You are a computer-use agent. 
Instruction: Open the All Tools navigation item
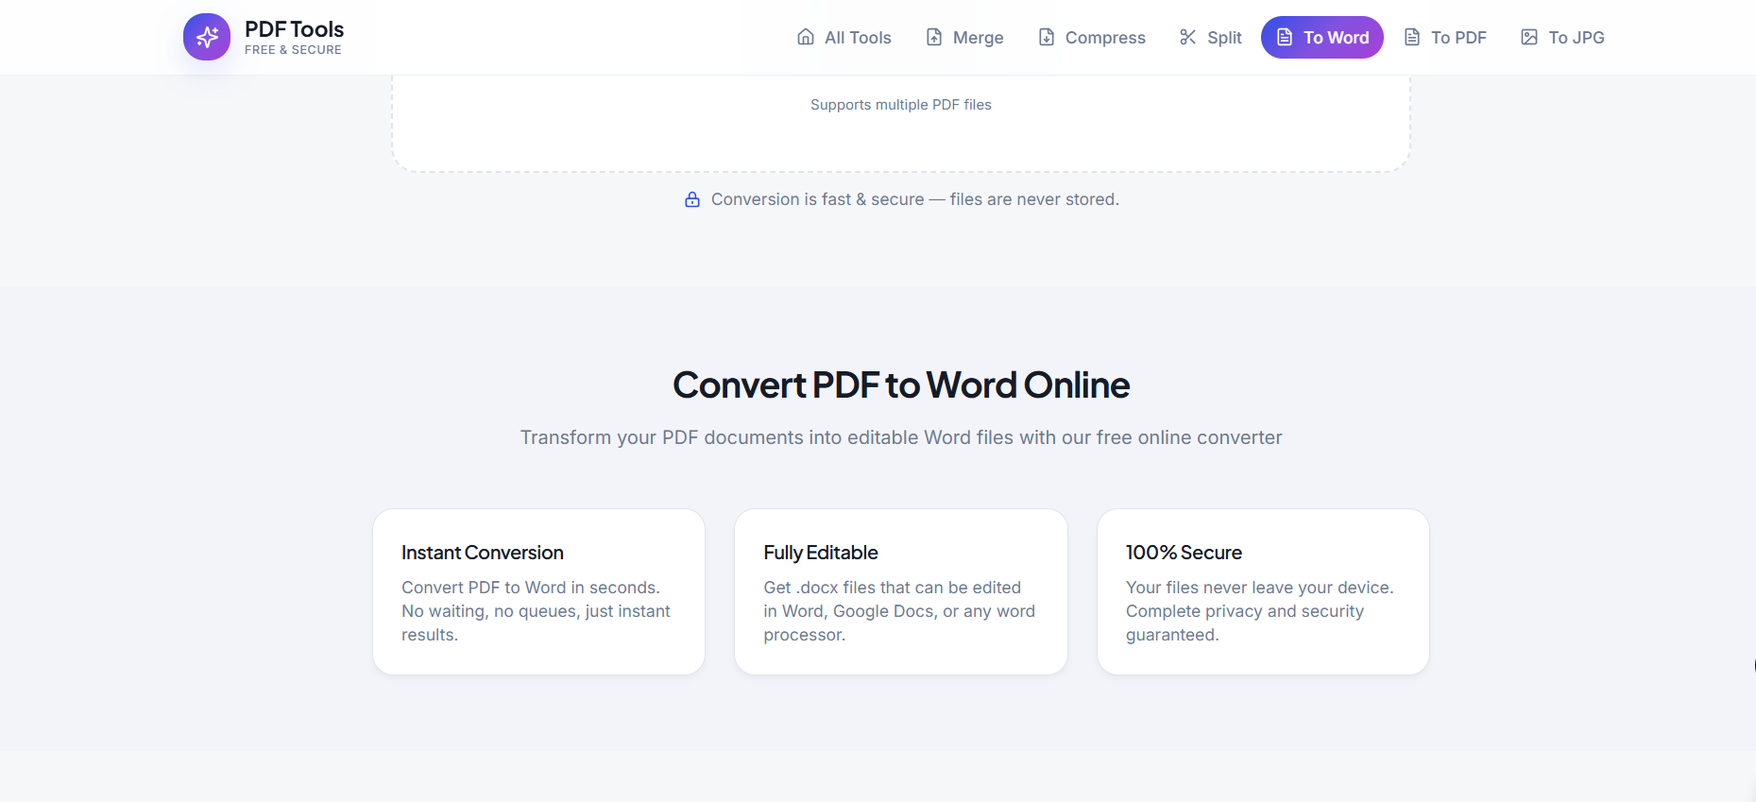[858, 38]
